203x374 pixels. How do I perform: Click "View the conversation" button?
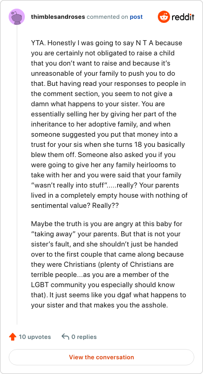101,357
